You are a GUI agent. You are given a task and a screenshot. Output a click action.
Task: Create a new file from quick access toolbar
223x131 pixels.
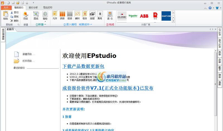pyautogui.click(x=8, y=3)
